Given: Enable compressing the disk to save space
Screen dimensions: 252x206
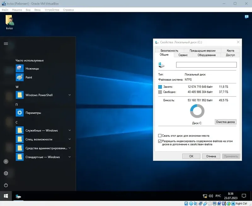Looking at the screenshot, I should click(160, 135).
